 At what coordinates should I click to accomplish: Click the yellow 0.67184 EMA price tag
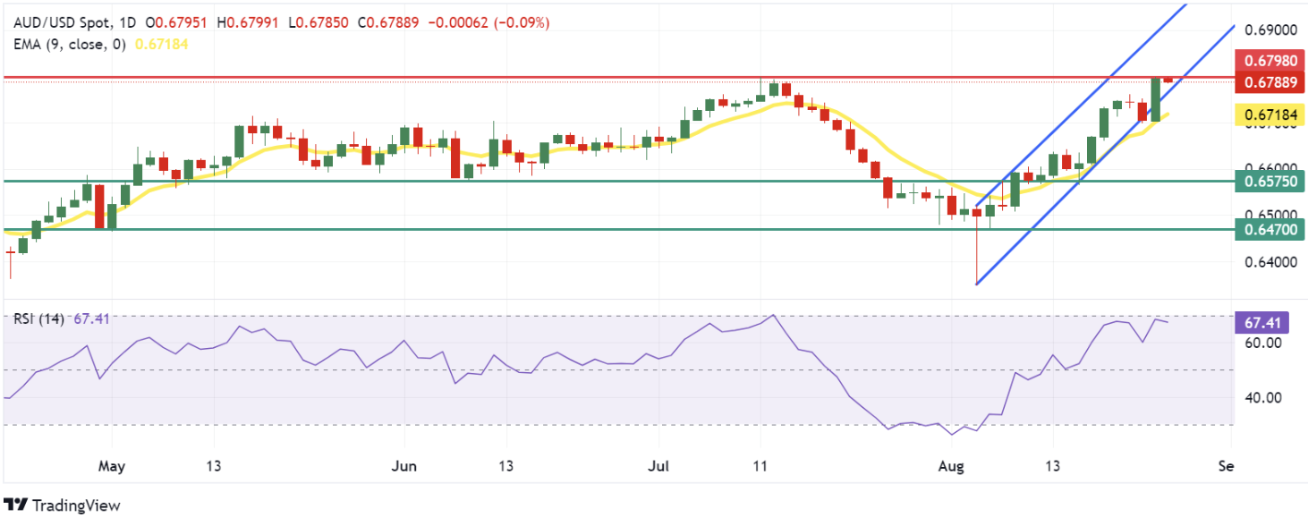point(1269,114)
